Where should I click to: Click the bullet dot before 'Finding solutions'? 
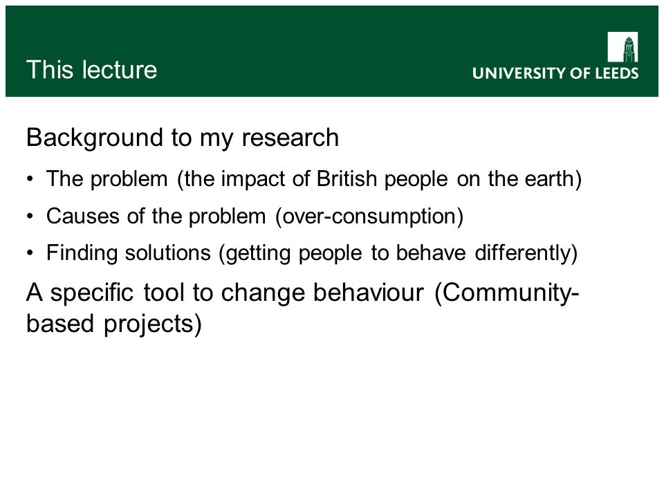30,253
